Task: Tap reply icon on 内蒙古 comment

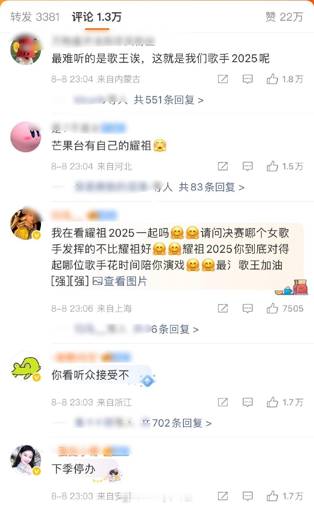Action: [x=247, y=79]
